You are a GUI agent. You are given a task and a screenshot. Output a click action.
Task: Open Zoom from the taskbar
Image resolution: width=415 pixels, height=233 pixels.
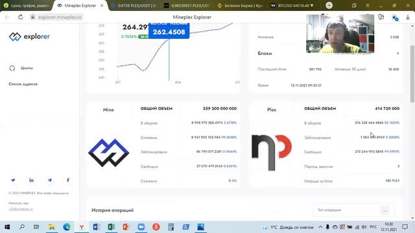tap(141, 227)
